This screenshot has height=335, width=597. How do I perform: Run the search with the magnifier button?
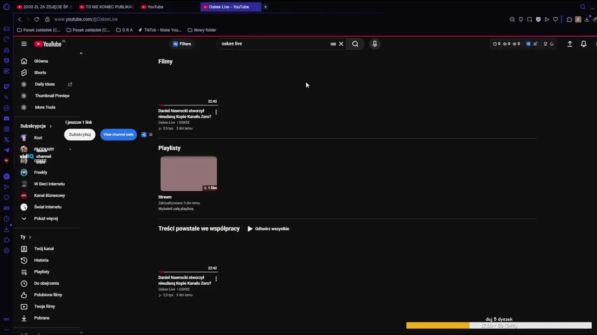(x=355, y=44)
